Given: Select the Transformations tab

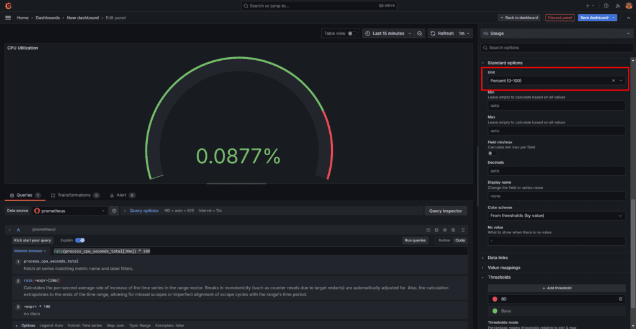Looking at the screenshot, I should tap(75, 196).
